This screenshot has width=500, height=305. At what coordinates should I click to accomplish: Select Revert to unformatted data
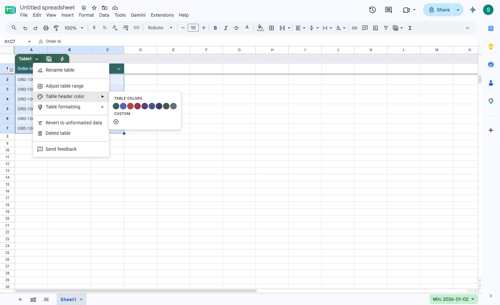(71, 123)
